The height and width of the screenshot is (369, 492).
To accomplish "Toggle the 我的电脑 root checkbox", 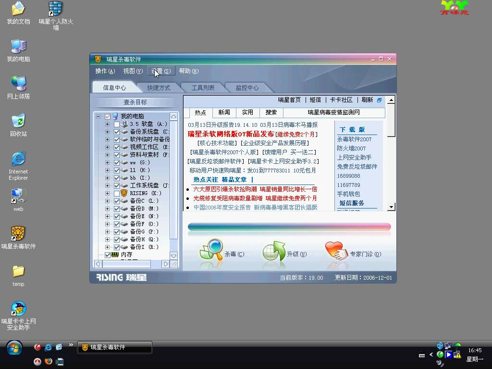I will point(108,116).
